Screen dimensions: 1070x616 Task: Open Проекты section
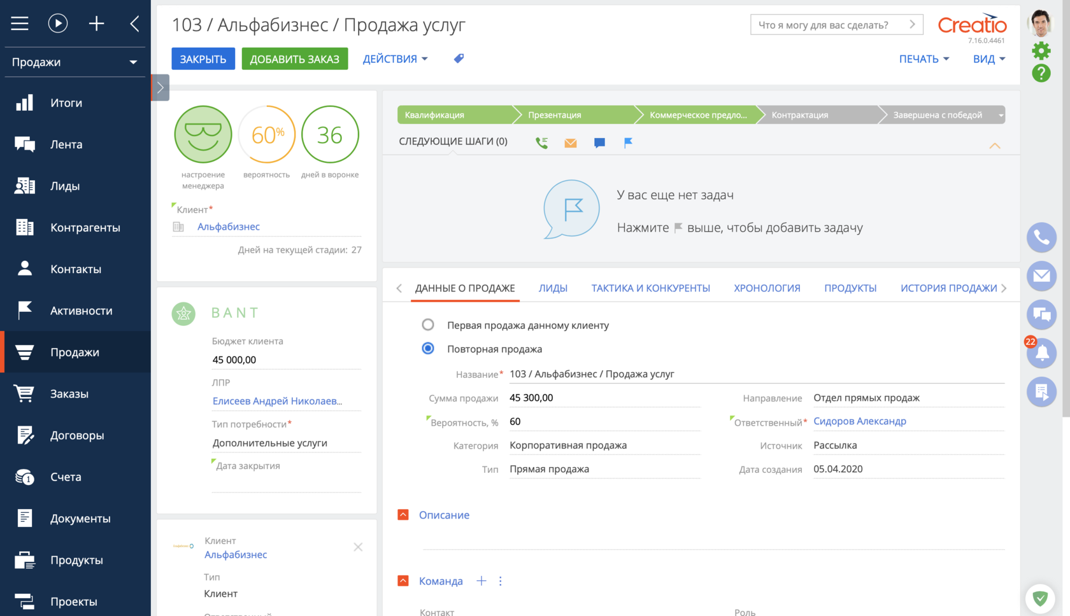[x=75, y=601]
